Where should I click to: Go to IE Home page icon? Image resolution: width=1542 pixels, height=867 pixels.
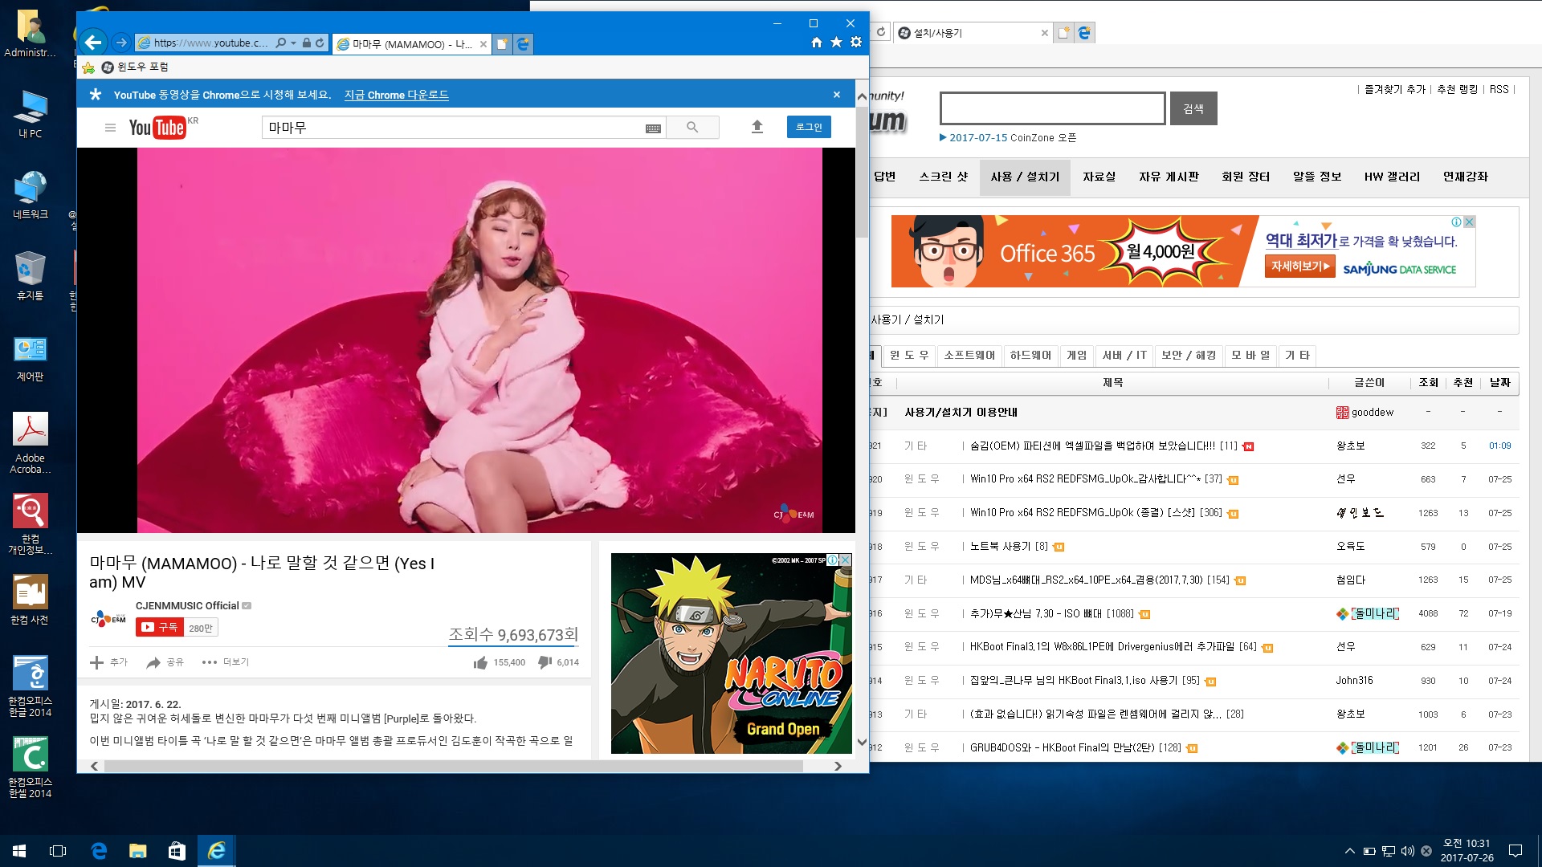coord(817,43)
